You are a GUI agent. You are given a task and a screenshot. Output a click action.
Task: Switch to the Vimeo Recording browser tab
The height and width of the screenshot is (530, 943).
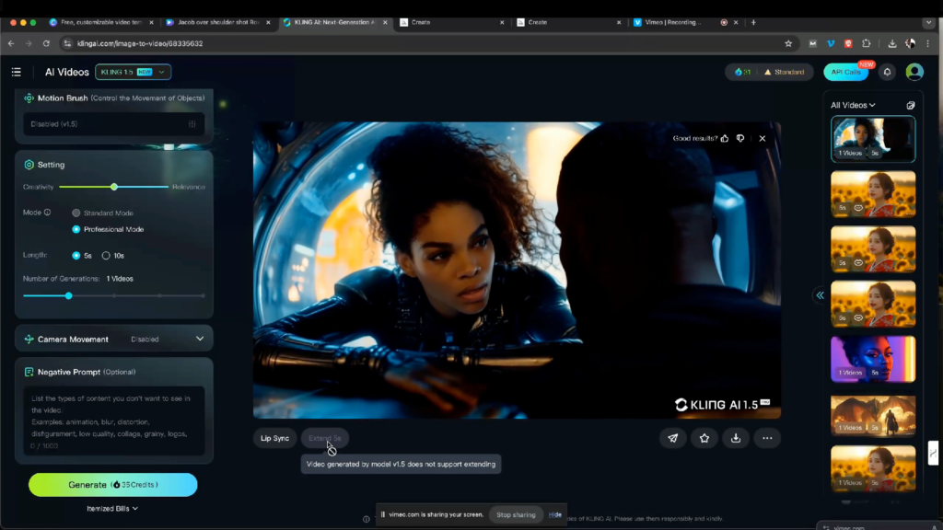click(670, 22)
